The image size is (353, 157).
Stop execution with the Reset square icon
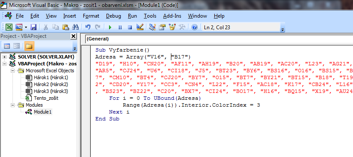pyautogui.click(x=130, y=28)
